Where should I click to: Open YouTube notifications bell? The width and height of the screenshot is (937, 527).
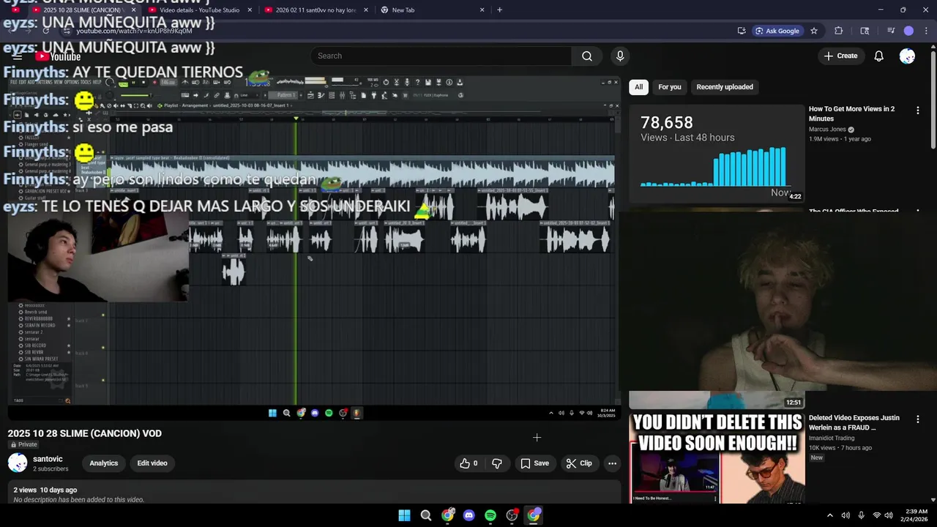[879, 56]
